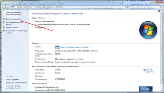The width and height of the screenshot is (164, 93).
Task: Click page heading Просмотр основных сведений
Action: tap(57, 14)
